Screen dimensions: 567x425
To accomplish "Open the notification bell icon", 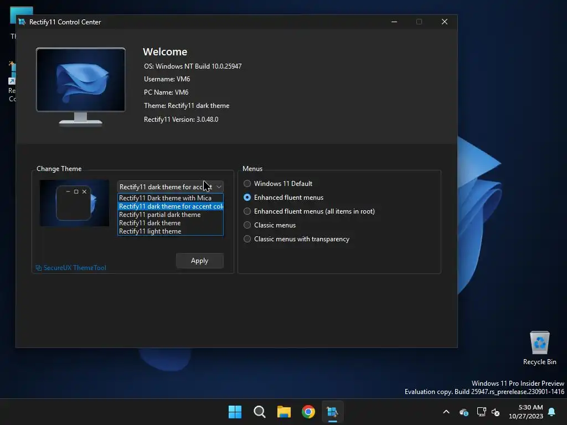I will coord(552,412).
